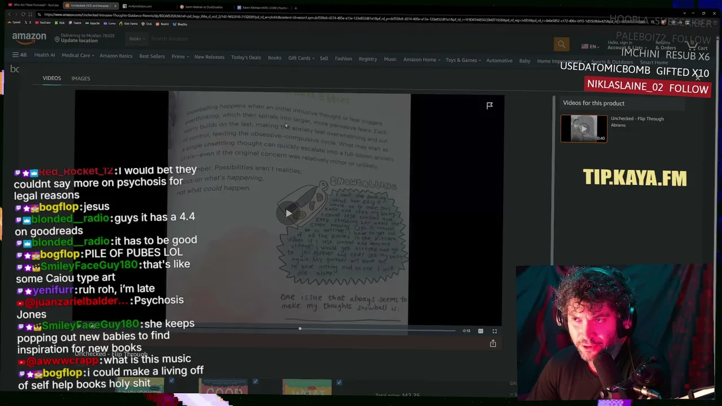This screenshot has height=406, width=722.
Task: Open the Kick bookmark
Action: [60, 23]
